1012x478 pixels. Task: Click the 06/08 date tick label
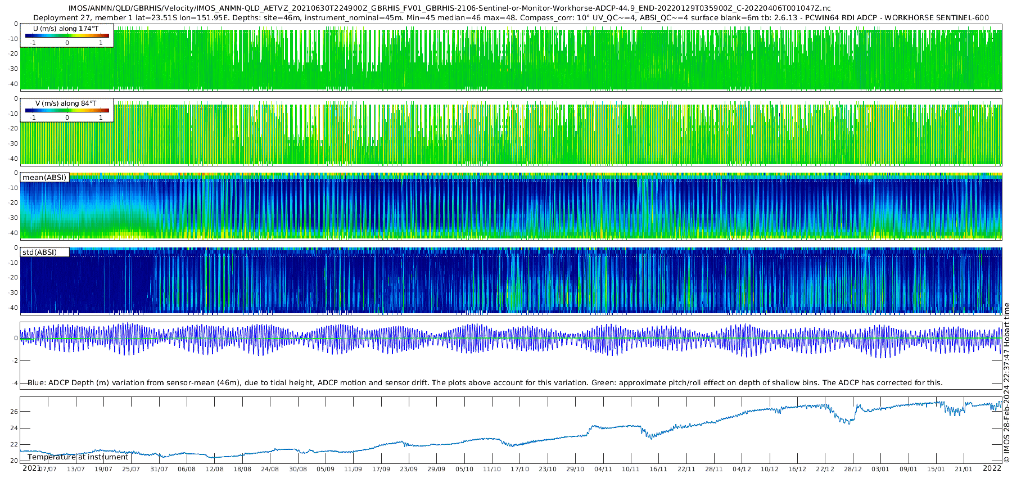(x=187, y=469)
